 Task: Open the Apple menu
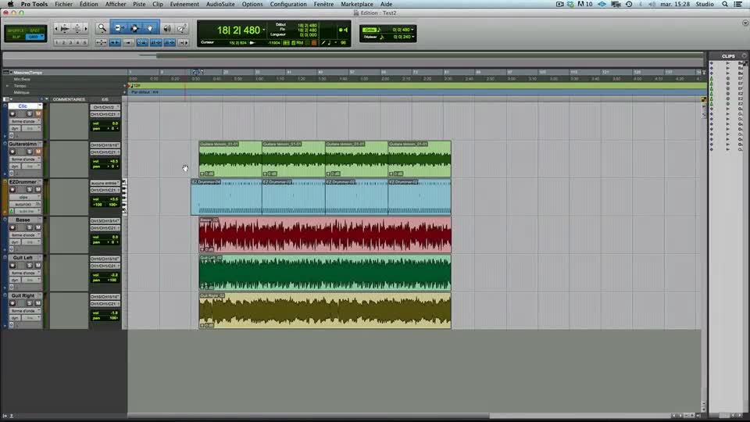coord(10,4)
